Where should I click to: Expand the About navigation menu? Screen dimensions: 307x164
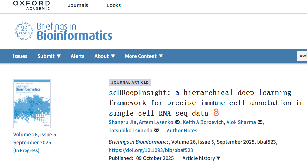coord(104,56)
